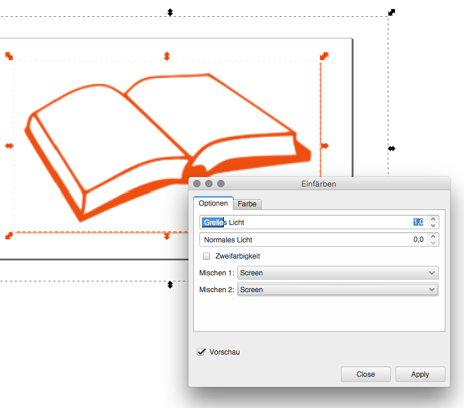Decrease Normales Licht with the down arrow

[x=433, y=243]
